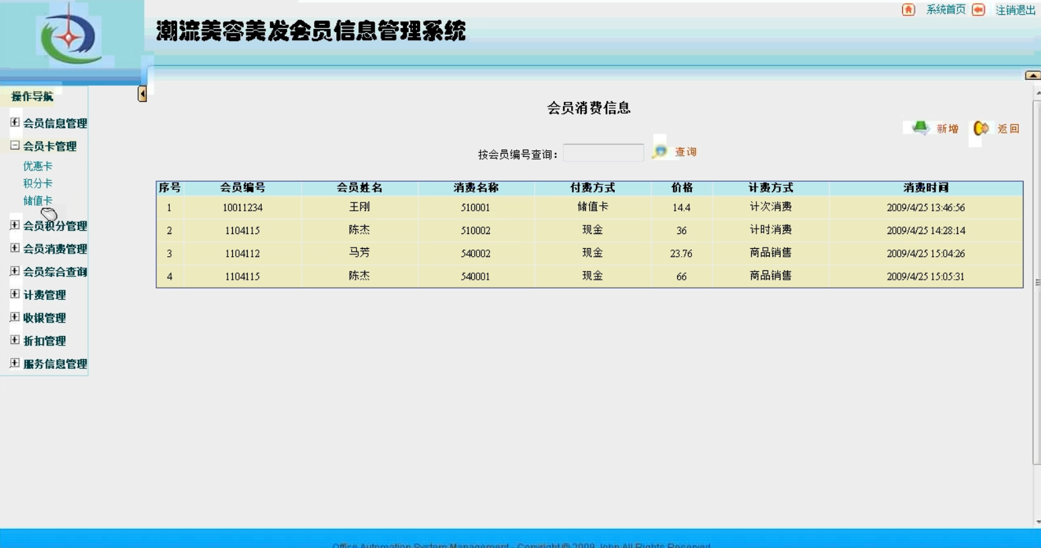Select member number 10011234 cell
This screenshot has height=548, width=1041.
pos(242,208)
